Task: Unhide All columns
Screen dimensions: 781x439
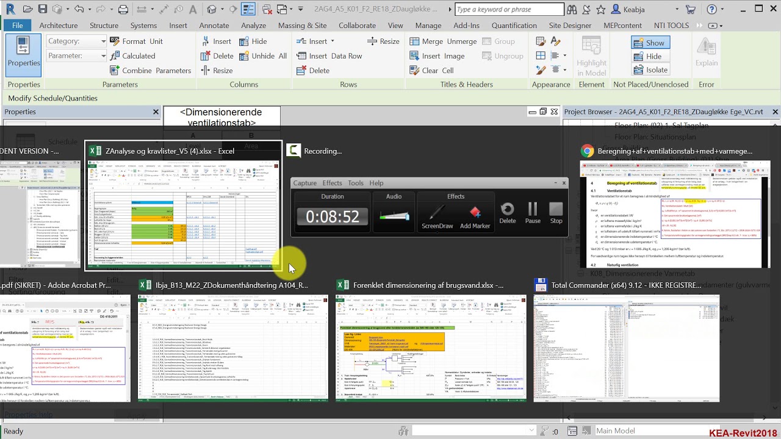Action: click(263, 55)
